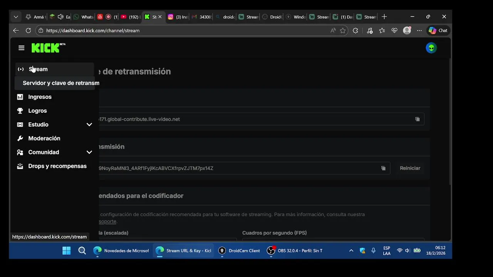
Task: Click the Reiniciar button for stream key
Action: pyautogui.click(x=410, y=168)
